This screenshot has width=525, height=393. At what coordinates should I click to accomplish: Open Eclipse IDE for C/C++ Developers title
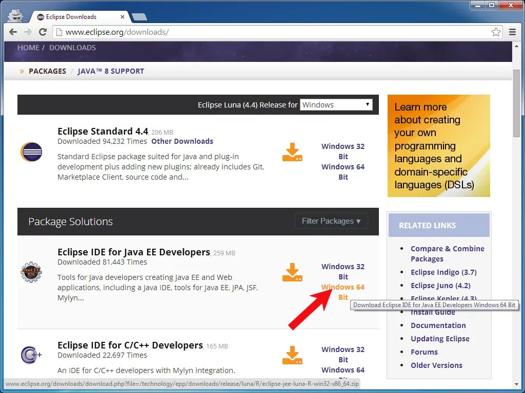130,345
